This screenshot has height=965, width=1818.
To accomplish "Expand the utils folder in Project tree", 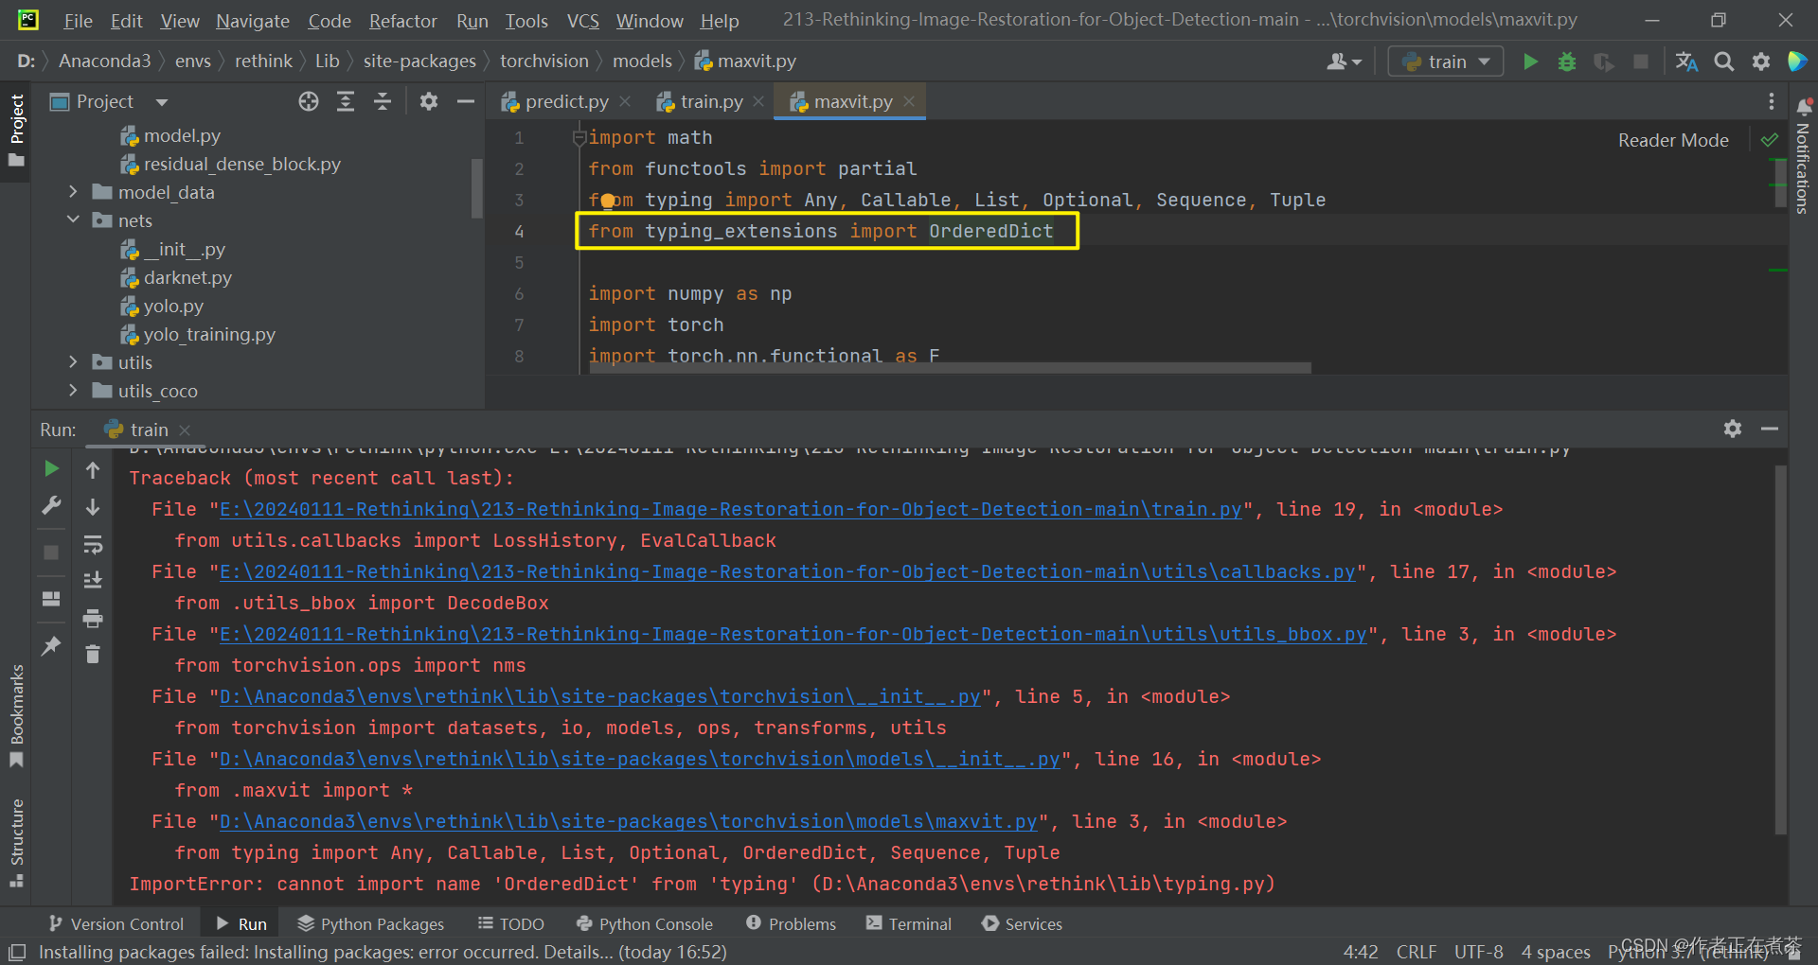I will pos(73,361).
